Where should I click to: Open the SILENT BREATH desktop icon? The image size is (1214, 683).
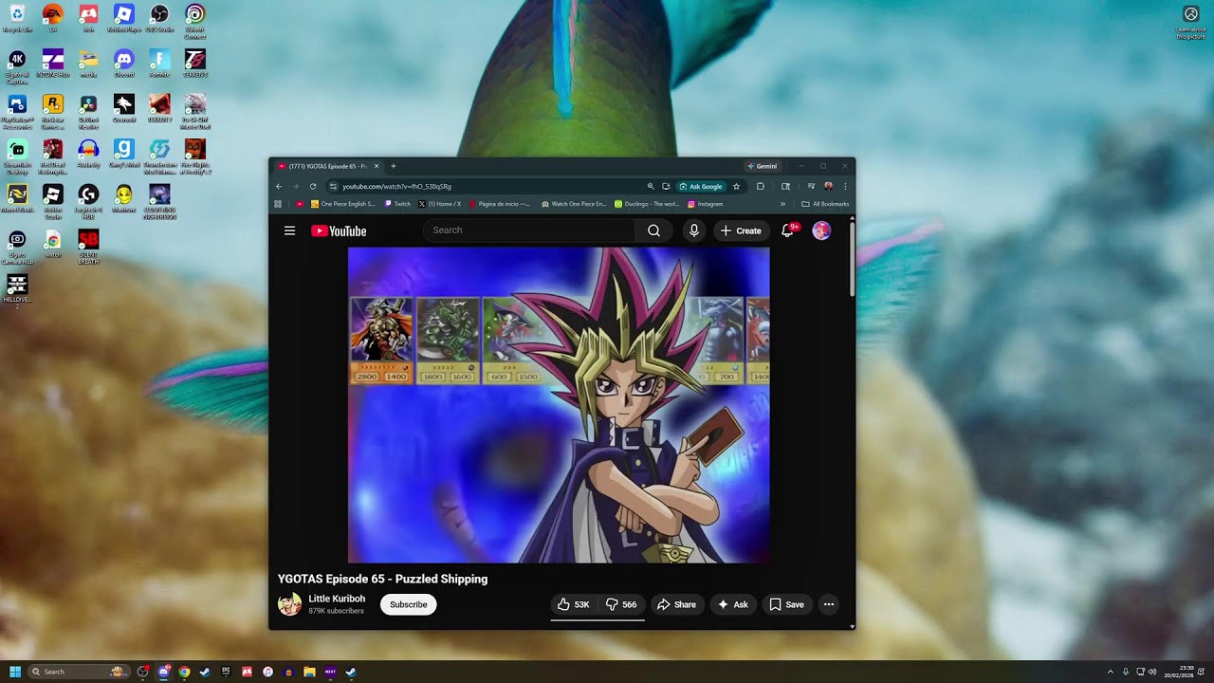pos(88,246)
